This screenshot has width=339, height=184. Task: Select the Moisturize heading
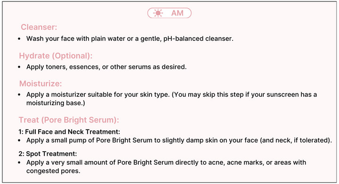(40, 84)
